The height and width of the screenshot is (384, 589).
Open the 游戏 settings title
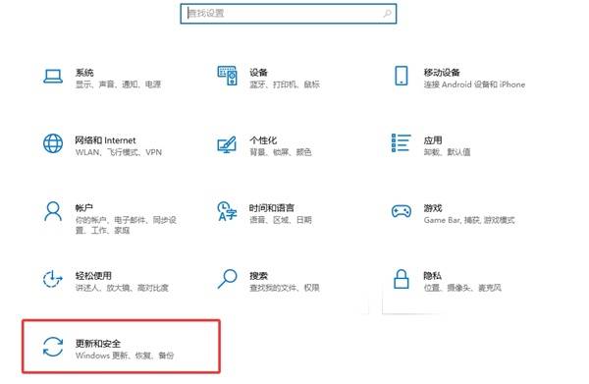(x=433, y=208)
